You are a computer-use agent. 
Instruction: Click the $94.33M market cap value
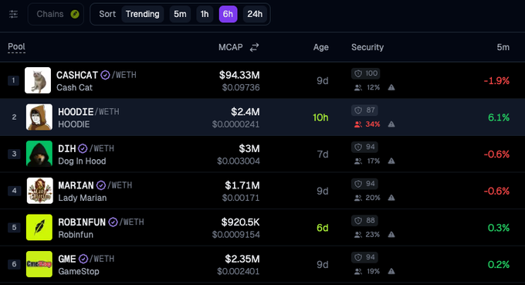tap(239, 75)
